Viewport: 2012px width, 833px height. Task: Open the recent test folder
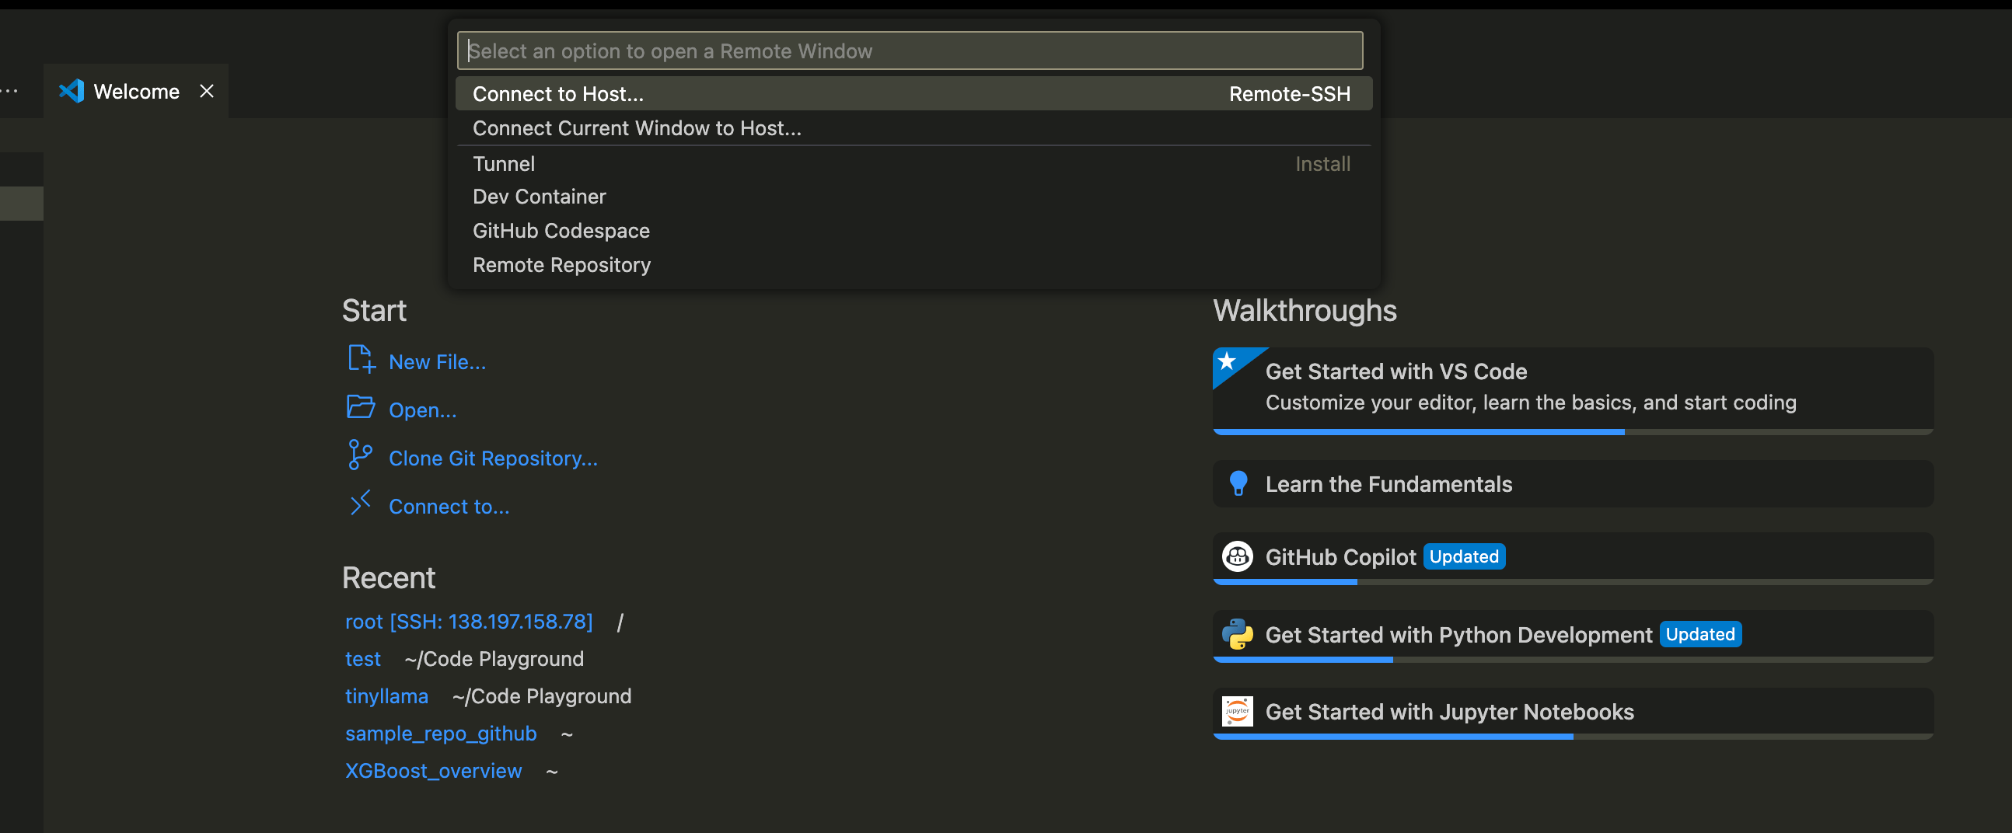point(362,659)
